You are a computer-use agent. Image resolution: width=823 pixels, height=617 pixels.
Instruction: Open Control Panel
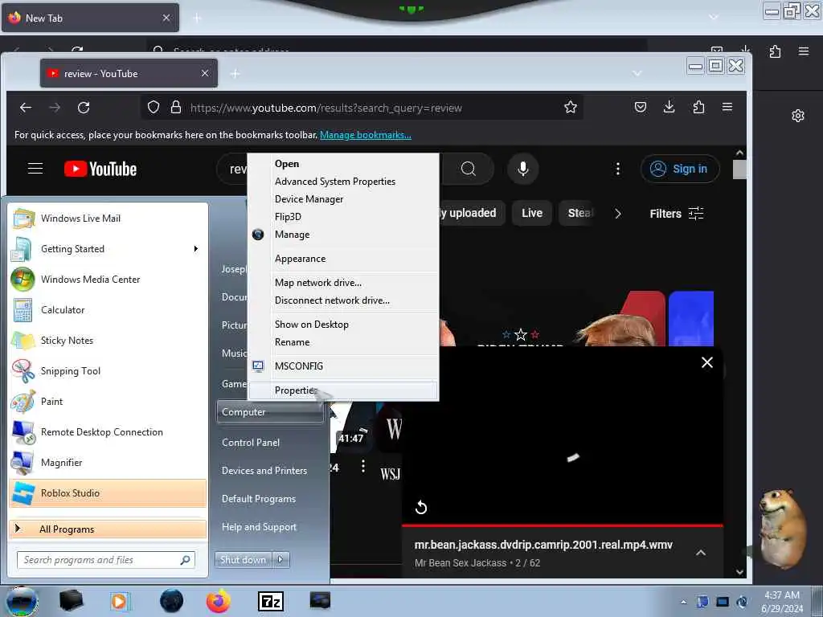pos(251,443)
